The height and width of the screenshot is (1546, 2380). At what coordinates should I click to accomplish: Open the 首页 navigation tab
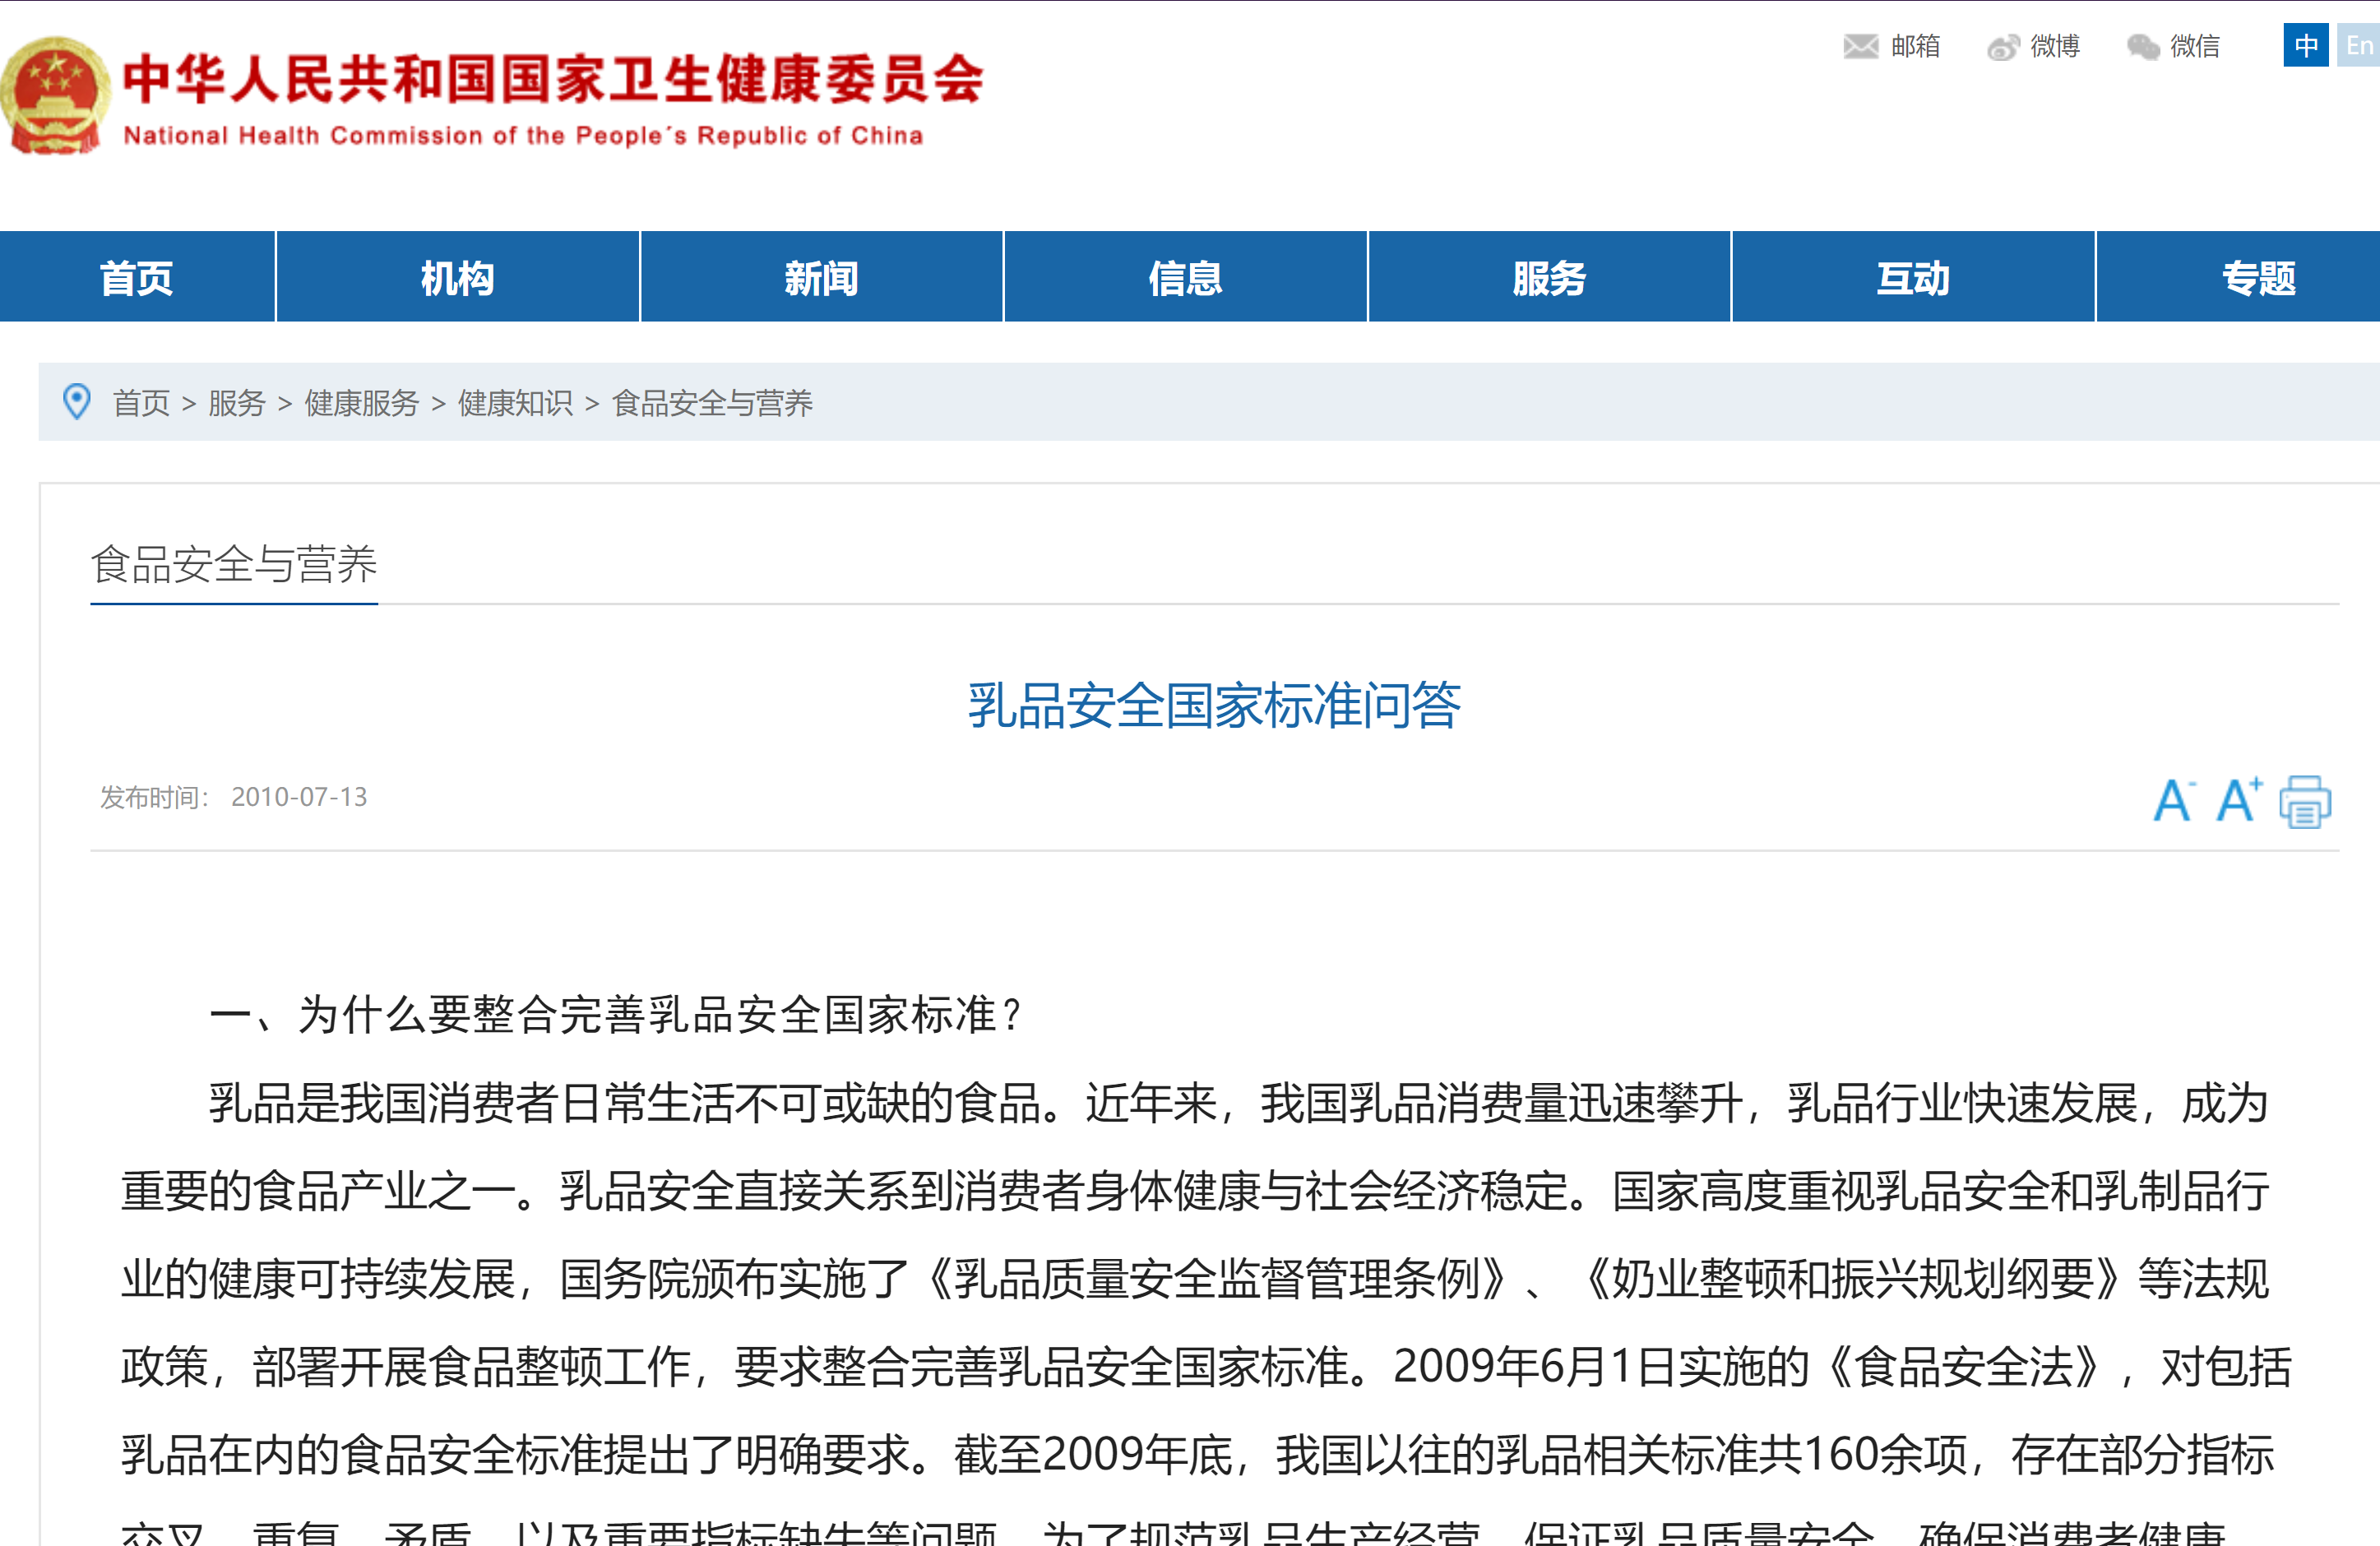(137, 277)
